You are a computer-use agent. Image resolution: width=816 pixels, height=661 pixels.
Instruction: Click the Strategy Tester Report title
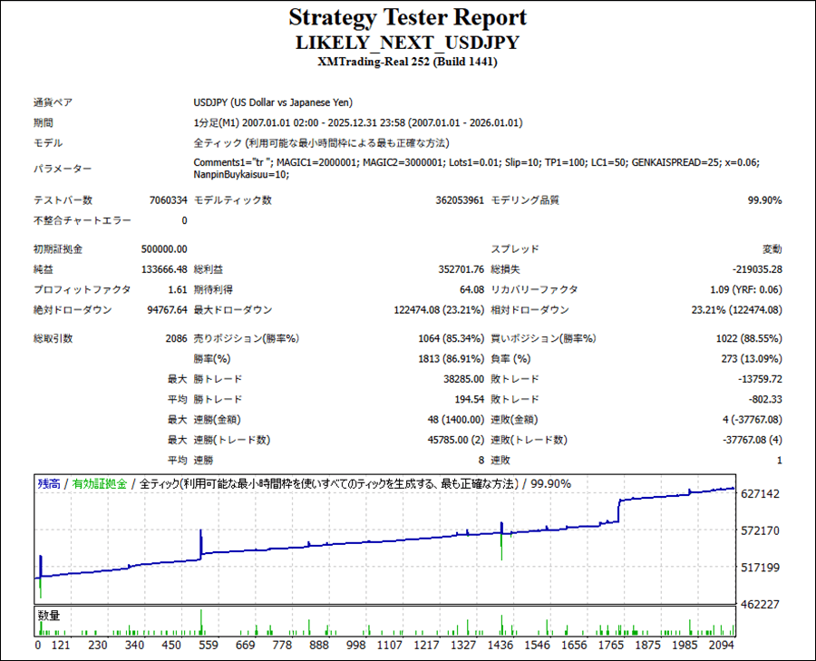click(x=407, y=17)
